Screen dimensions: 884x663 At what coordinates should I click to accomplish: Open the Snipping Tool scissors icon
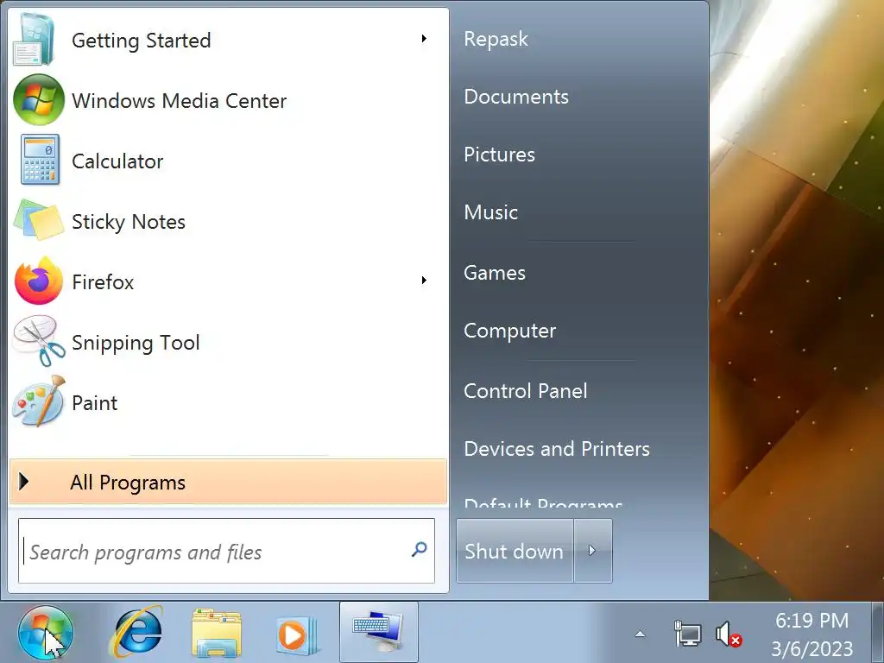click(38, 342)
